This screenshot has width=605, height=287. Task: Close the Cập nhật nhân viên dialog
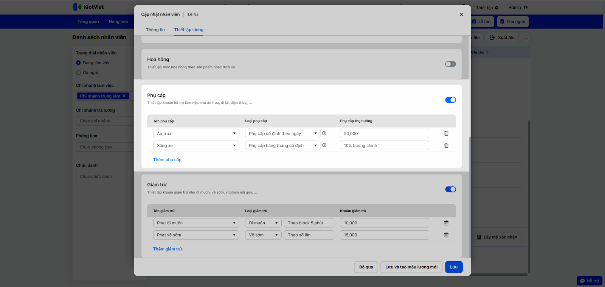[461, 15]
